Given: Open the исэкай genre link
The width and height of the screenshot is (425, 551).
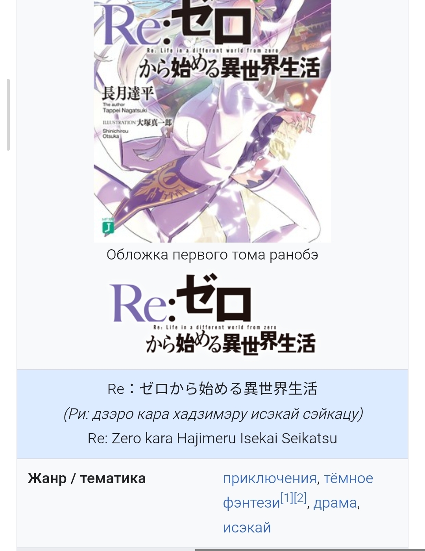Looking at the screenshot, I should point(247,527).
